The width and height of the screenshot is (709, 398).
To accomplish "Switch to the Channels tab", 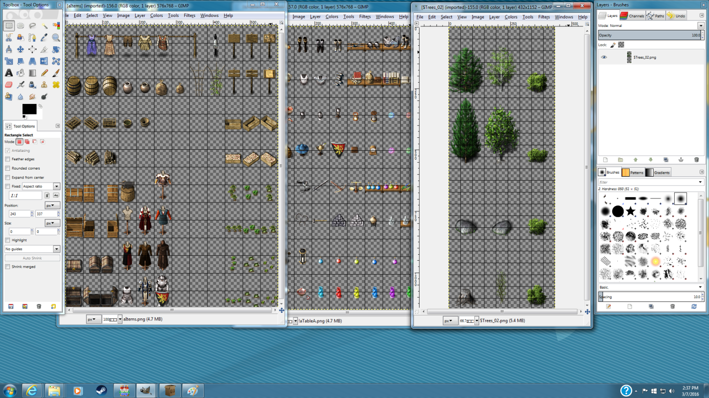I will 633,16.
